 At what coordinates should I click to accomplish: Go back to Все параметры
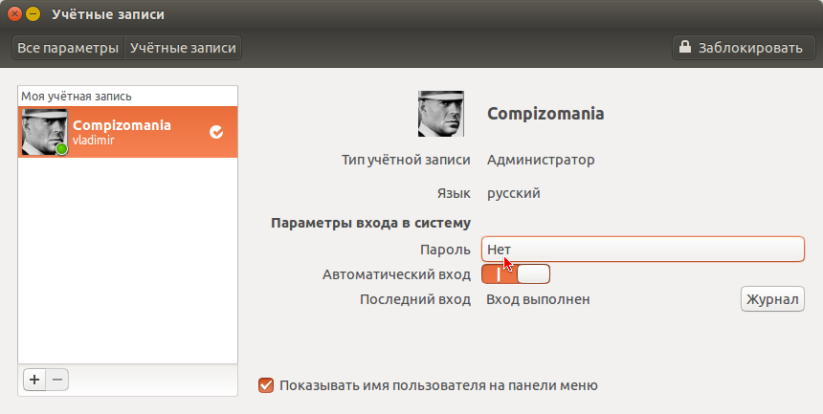pos(68,48)
